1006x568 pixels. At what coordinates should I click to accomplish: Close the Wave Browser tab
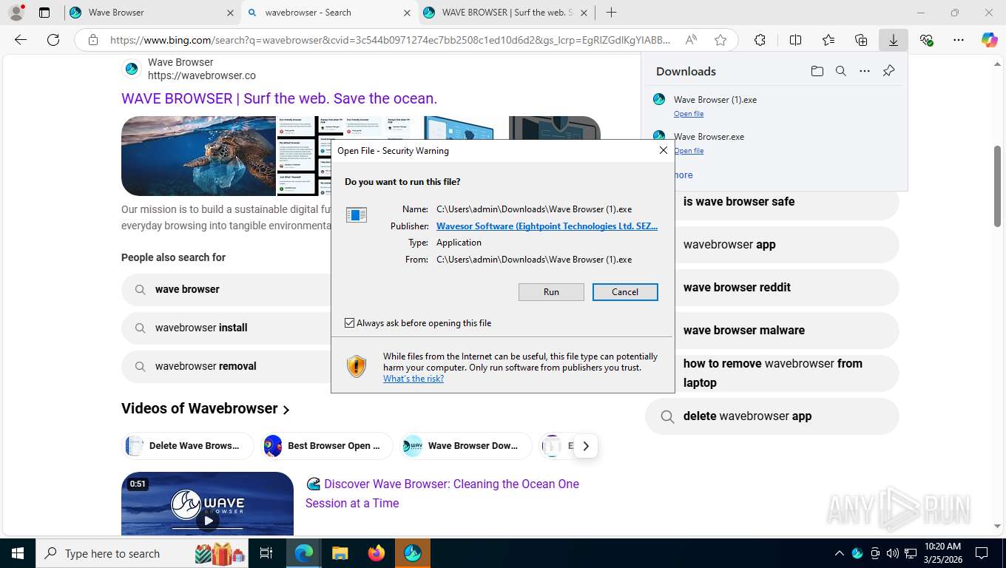click(x=230, y=13)
